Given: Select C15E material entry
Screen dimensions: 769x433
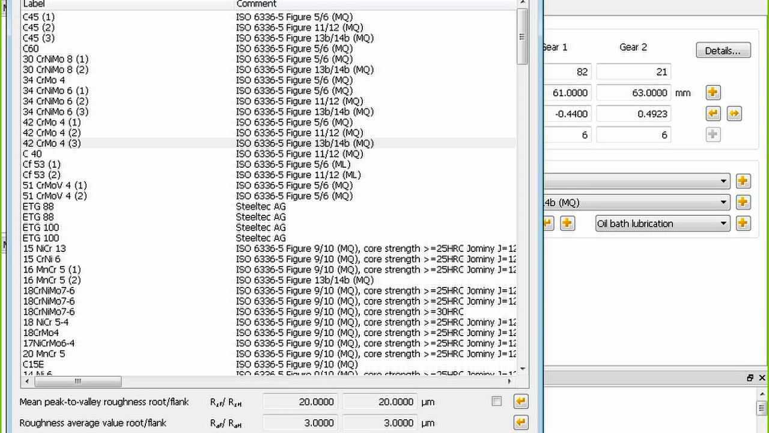Looking at the screenshot, I should 34,364.
